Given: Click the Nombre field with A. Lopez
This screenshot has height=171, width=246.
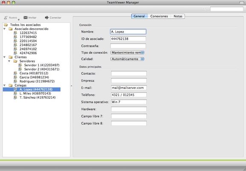Looking at the screenshot, I should (128, 32).
